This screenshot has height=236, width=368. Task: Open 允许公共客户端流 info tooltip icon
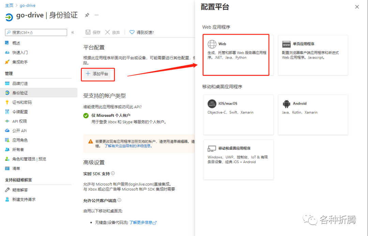tap(119, 200)
